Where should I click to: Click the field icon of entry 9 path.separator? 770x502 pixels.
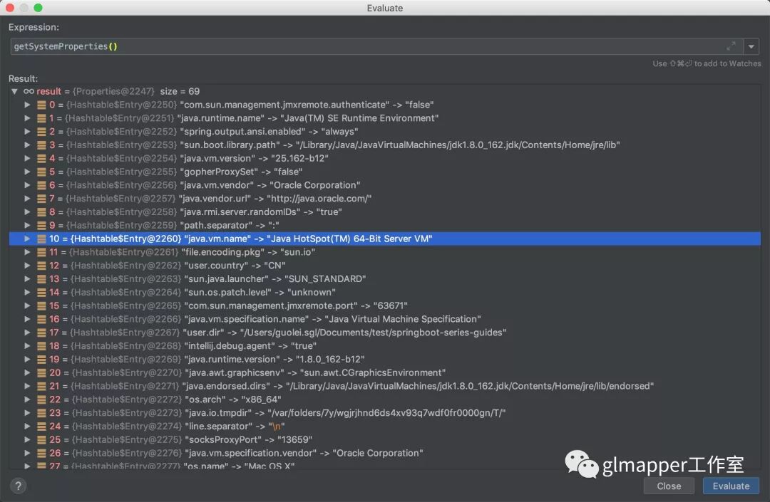pyautogui.click(x=42, y=226)
